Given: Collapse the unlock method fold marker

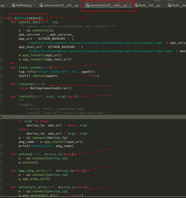Looking at the screenshot, I should 1,154.
